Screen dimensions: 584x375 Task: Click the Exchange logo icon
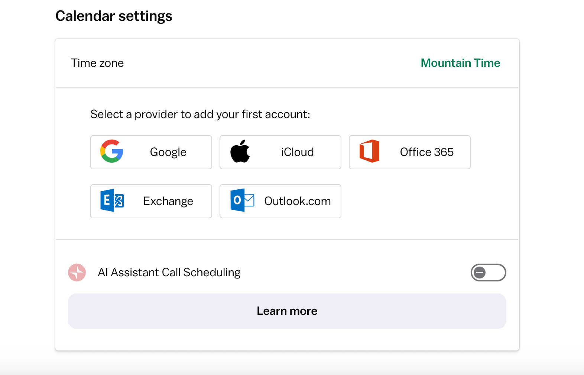[x=112, y=200]
